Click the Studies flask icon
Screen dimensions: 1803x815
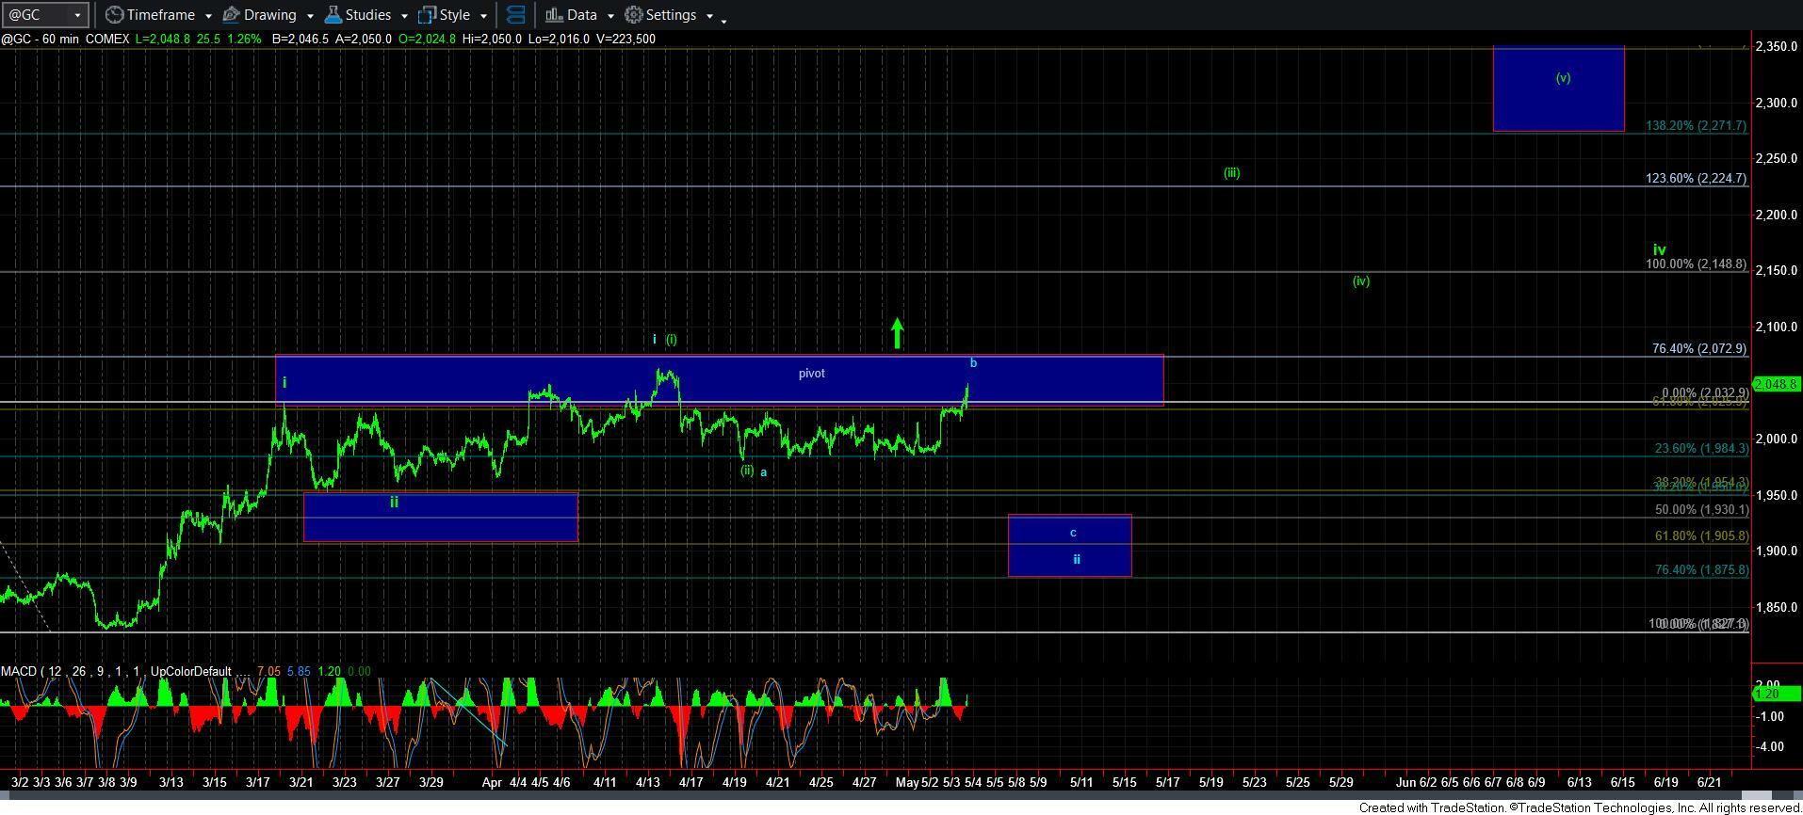333,15
